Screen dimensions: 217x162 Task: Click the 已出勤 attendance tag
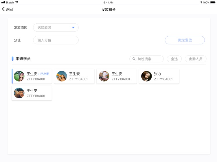45,74
